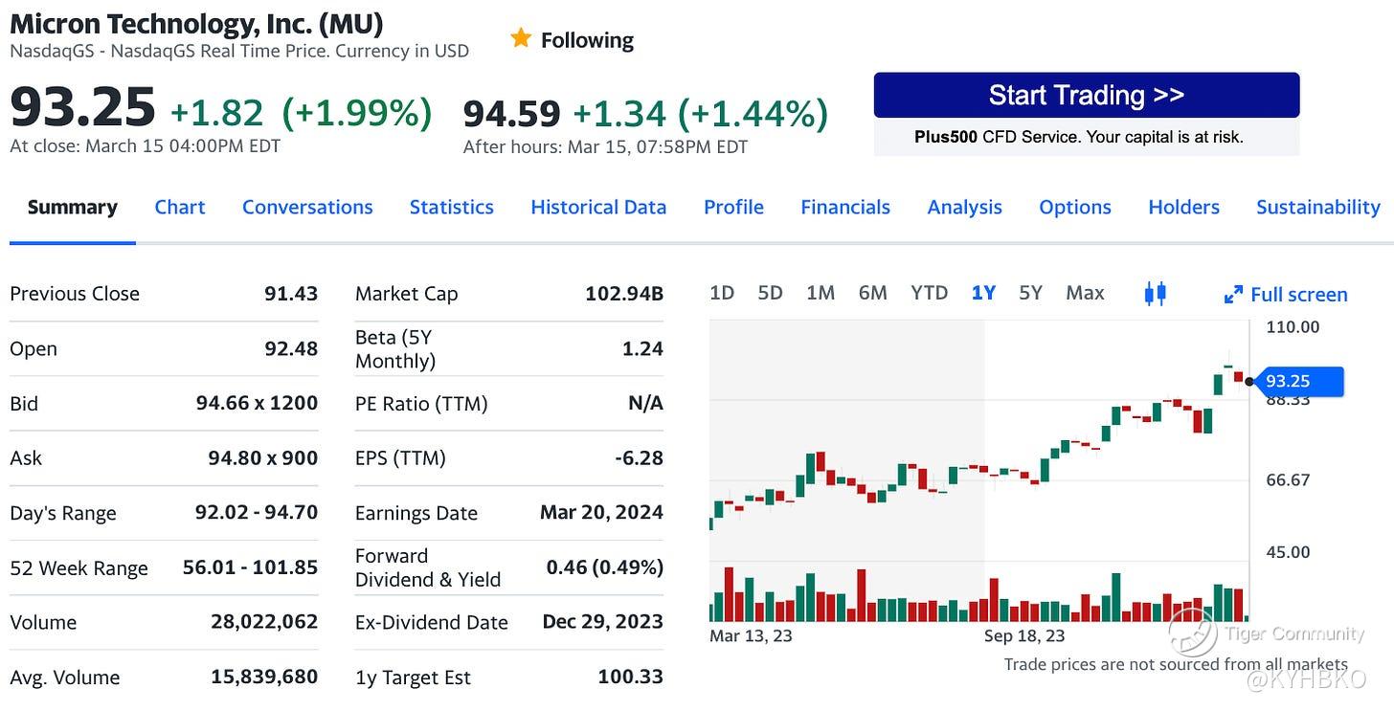Open the Statistics tab
Screen dimensions: 1394x711
[451, 207]
